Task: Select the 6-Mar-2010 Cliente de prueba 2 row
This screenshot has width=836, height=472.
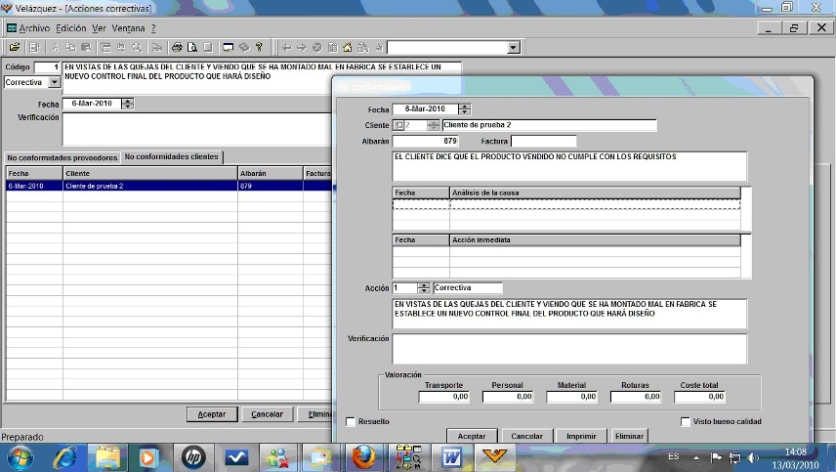Action: 169,186
